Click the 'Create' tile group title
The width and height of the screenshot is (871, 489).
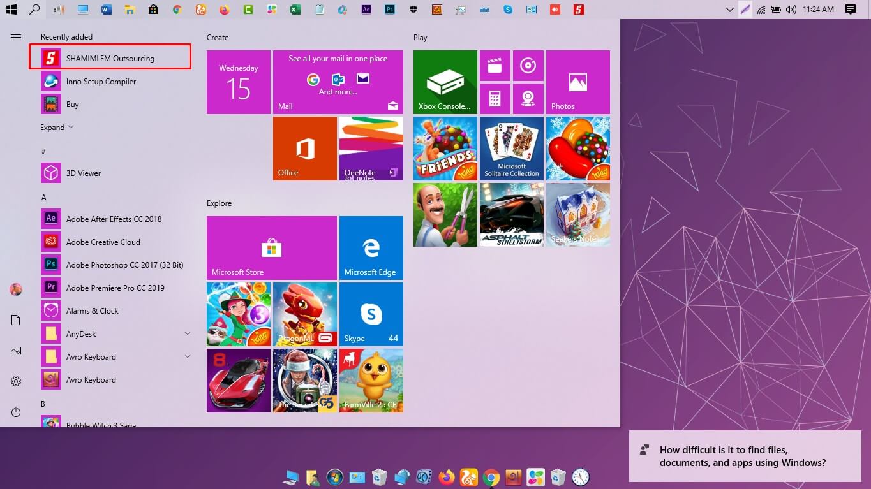click(218, 38)
